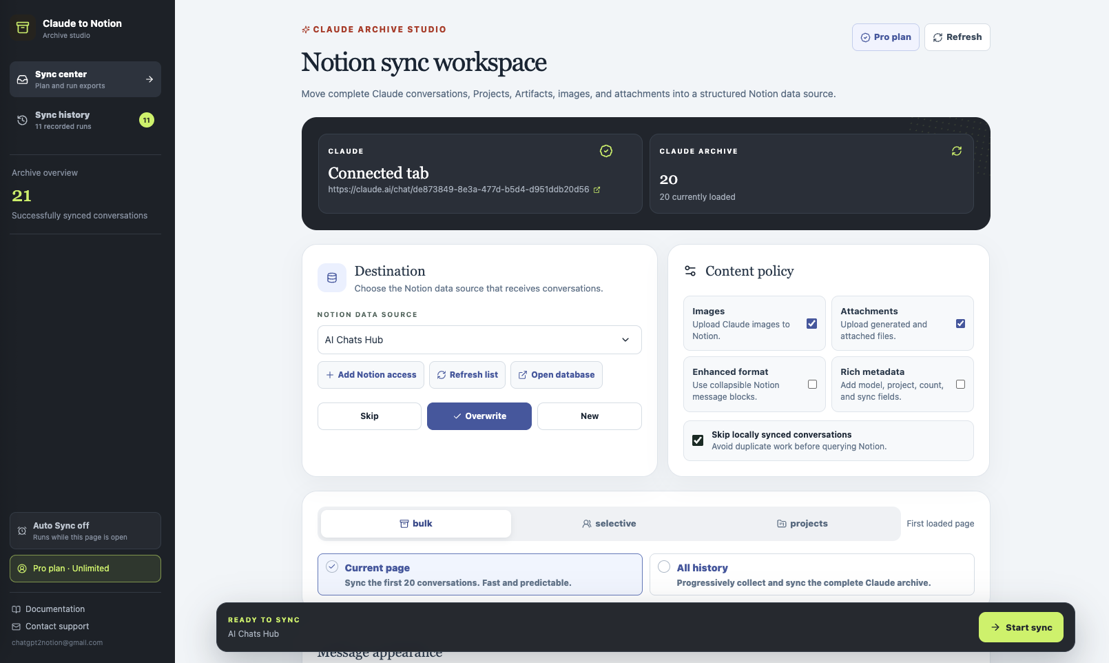This screenshot has height=663, width=1109.
Task: Choose the Skip duplicate mode option
Action: coord(369,416)
